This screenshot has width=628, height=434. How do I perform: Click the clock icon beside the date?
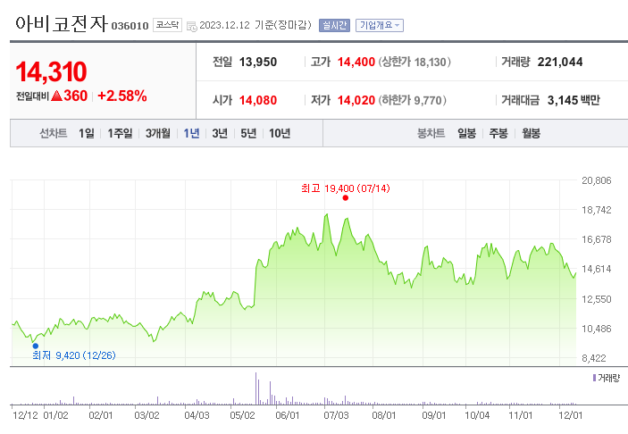point(192,26)
